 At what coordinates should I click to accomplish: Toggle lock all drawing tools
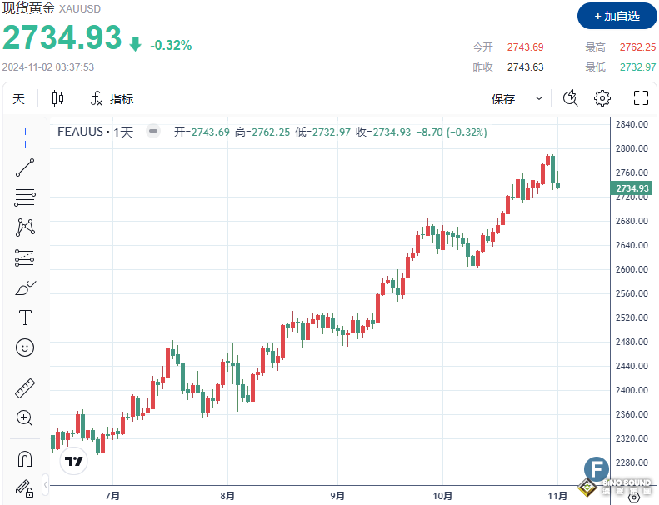[25, 487]
